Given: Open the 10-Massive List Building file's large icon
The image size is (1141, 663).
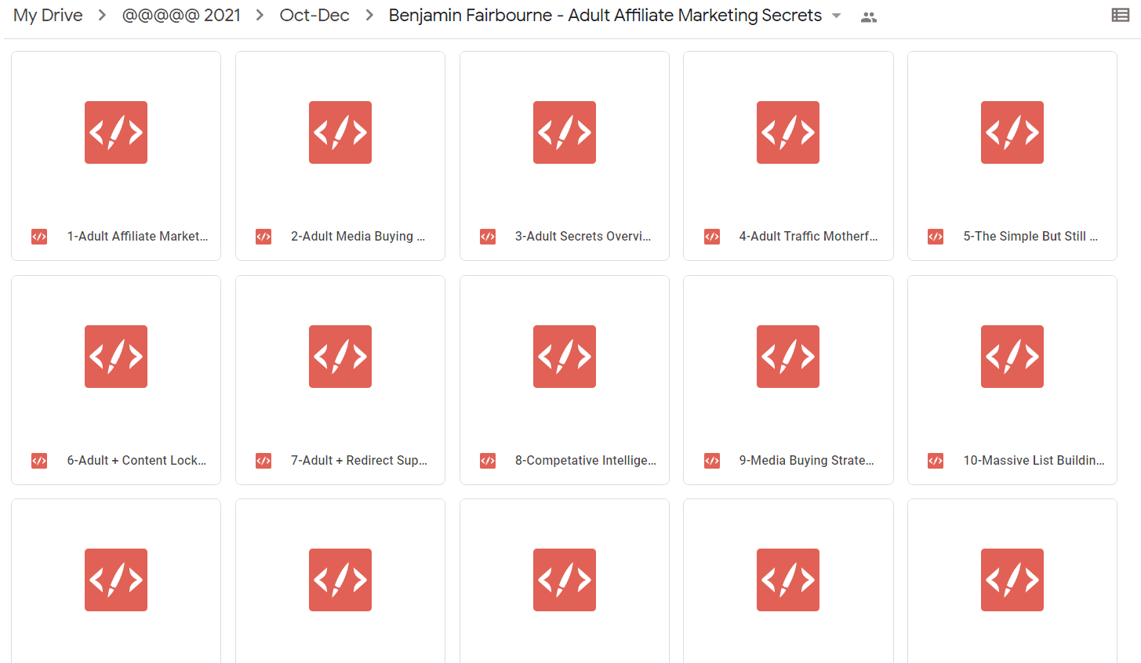Looking at the screenshot, I should point(1012,357).
